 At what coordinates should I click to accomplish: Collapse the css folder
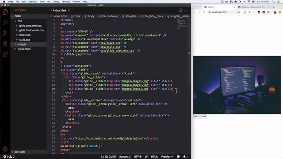coord(28,21)
